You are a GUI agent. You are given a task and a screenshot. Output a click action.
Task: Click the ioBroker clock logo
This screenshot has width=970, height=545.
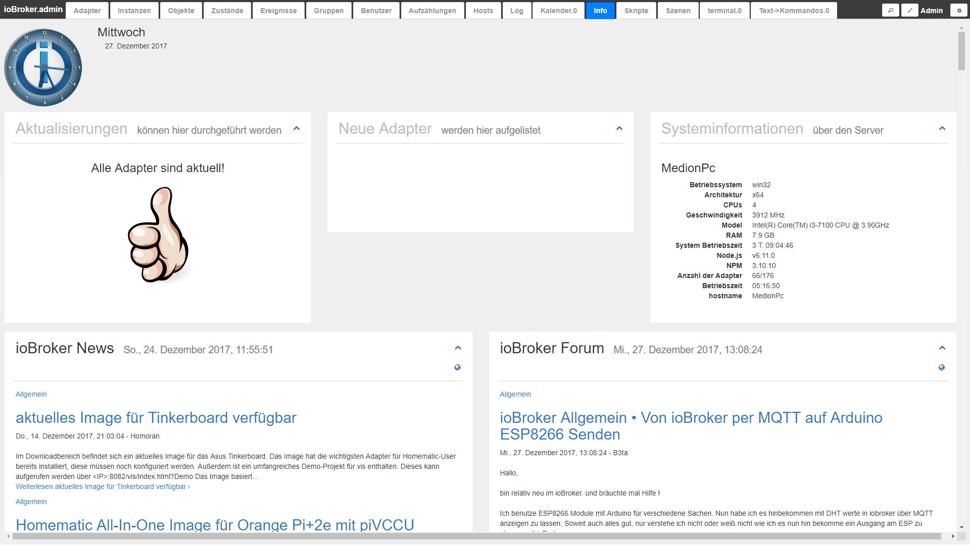pyautogui.click(x=43, y=67)
